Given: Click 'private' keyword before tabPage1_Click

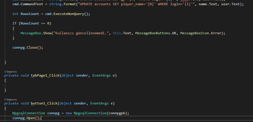Looking at the screenshot, I should [11, 75].
